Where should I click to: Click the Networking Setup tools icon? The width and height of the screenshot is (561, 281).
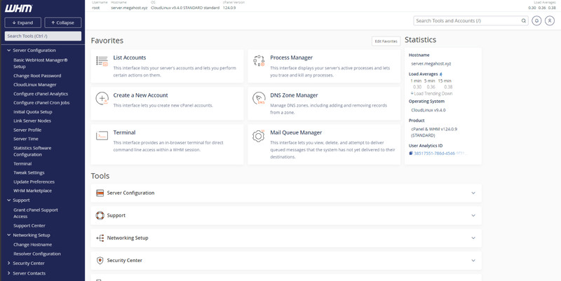pyautogui.click(x=100, y=238)
